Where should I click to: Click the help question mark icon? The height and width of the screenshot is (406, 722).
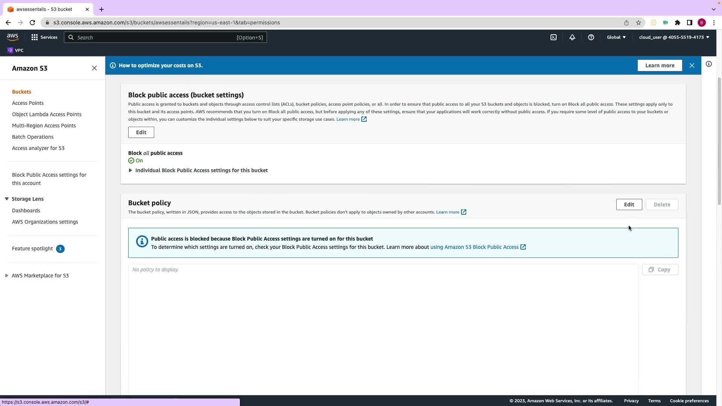click(591, 37)
